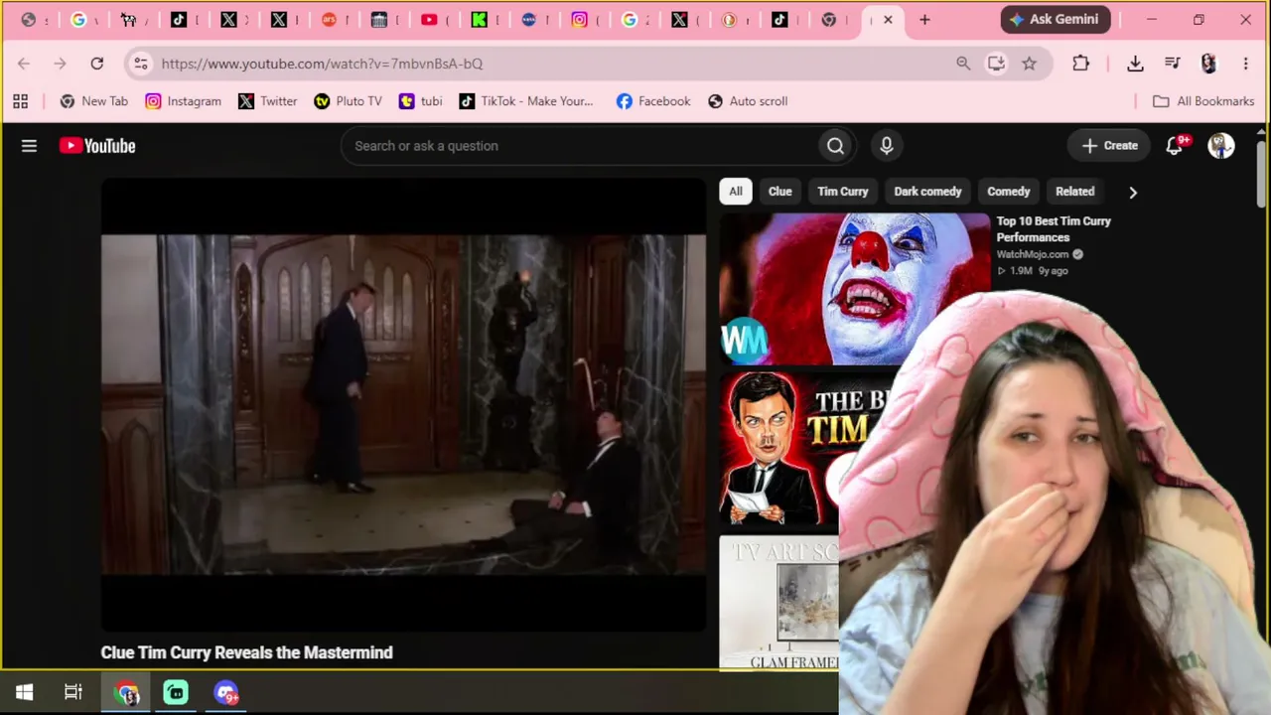This screenshot has height=715, width=1271.
Task: Show more filter chips with right chevron
Action: pyautogui.click(x=1133, y=192)
